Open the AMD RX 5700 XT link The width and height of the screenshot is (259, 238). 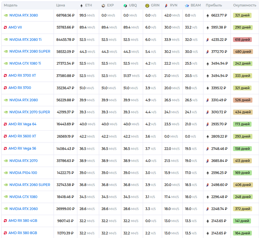pos(22,76)
